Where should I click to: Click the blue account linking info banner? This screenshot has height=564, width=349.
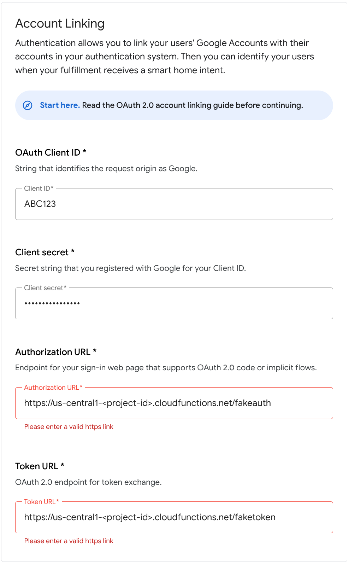174,105
